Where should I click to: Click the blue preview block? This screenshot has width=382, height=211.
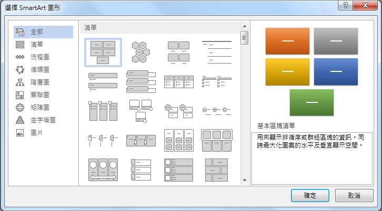(336, 72)
